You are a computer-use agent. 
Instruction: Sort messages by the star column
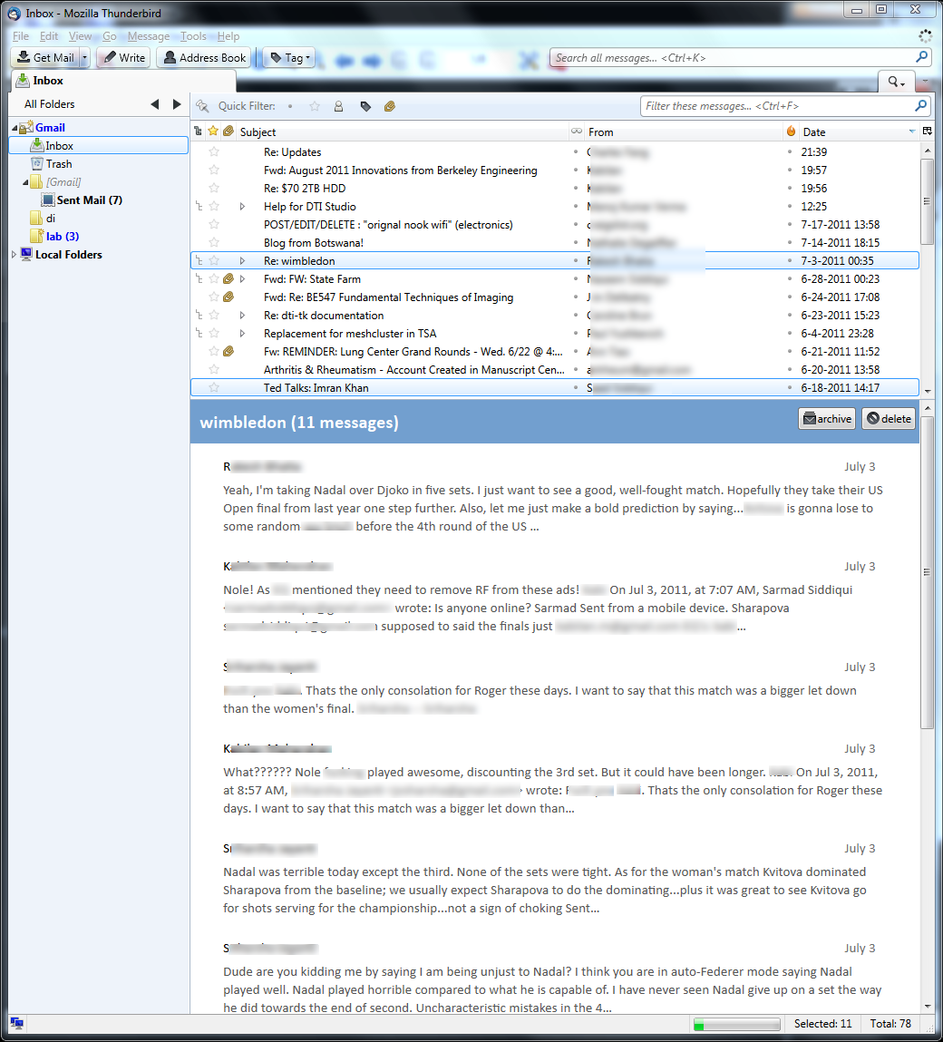tap(213, 131)
